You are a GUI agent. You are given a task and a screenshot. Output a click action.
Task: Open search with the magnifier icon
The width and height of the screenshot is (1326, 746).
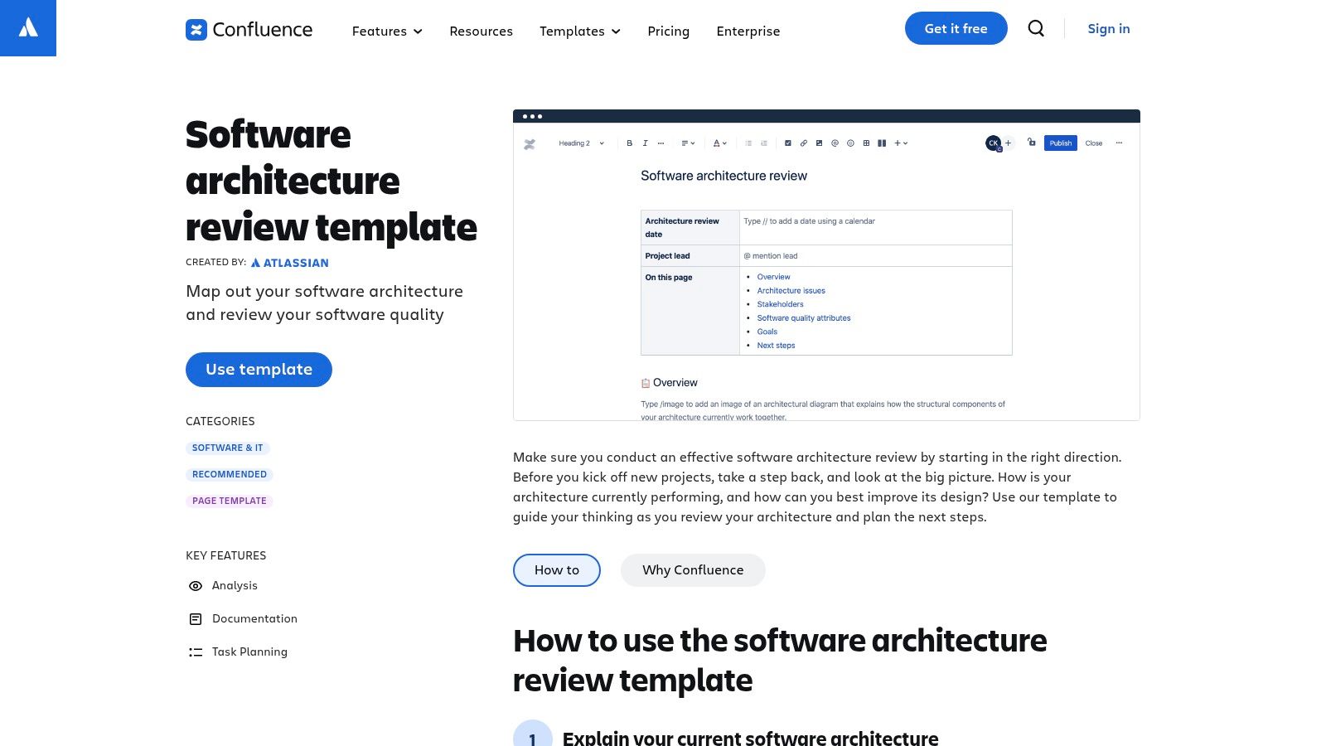1036,28
